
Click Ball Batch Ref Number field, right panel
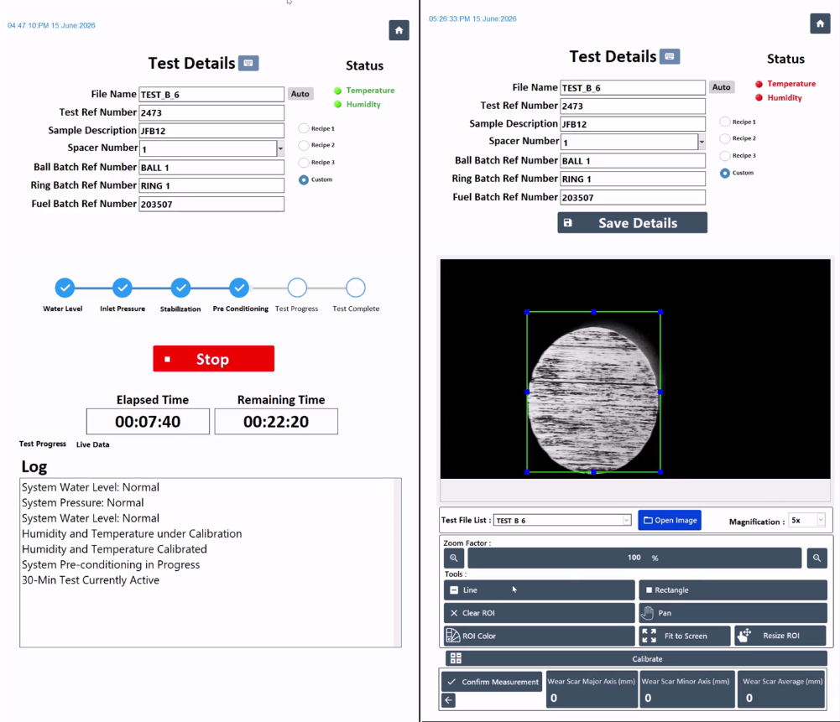pos(633,160)
